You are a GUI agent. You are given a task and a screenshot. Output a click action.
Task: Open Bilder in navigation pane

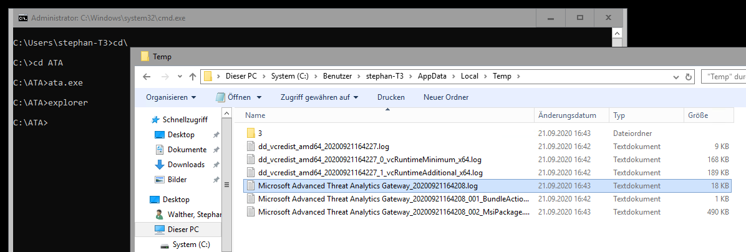pyautogui.click(x=177, y=180)
